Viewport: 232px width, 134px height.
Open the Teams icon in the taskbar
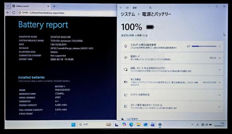pos(153,125)
